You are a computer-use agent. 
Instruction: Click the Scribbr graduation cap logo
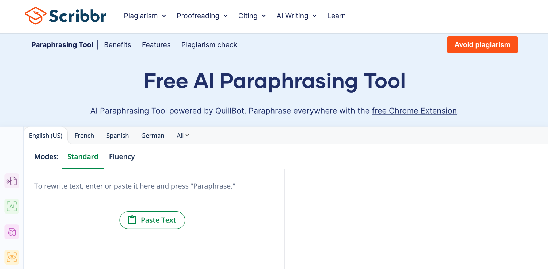point(35,16)
